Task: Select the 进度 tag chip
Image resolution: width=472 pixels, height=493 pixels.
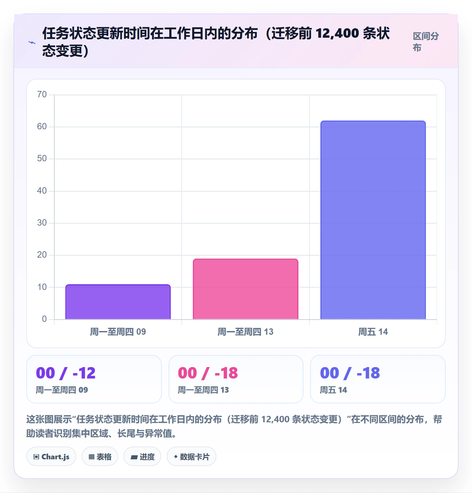Action: [x=142, y=457]
